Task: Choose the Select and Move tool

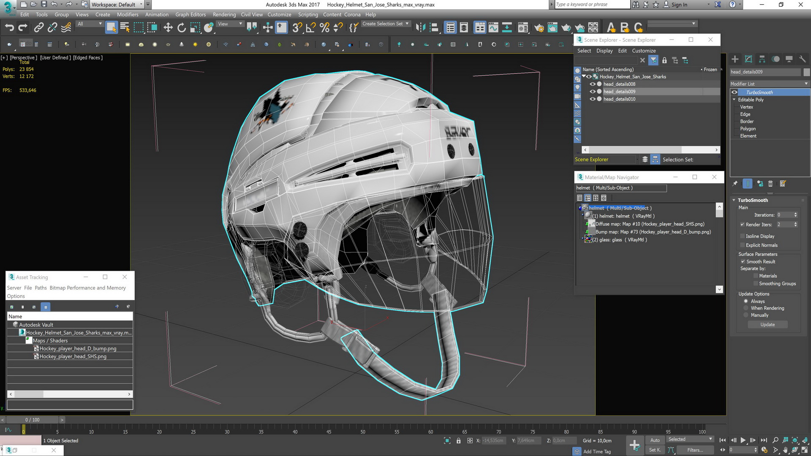Action: [x=168, y=28]
